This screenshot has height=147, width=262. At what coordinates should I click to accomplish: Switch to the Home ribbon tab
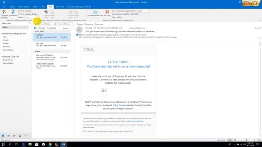point(12,7)
